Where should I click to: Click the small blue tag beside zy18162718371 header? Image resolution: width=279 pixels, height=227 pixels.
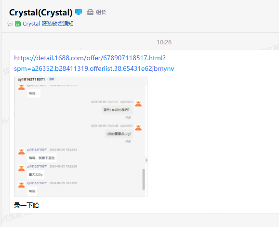coord(52,79)
